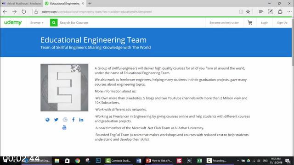This screenshot has height=165, width=294.
Task: Open the instructor's website globe icon
Action: point(47,120)
